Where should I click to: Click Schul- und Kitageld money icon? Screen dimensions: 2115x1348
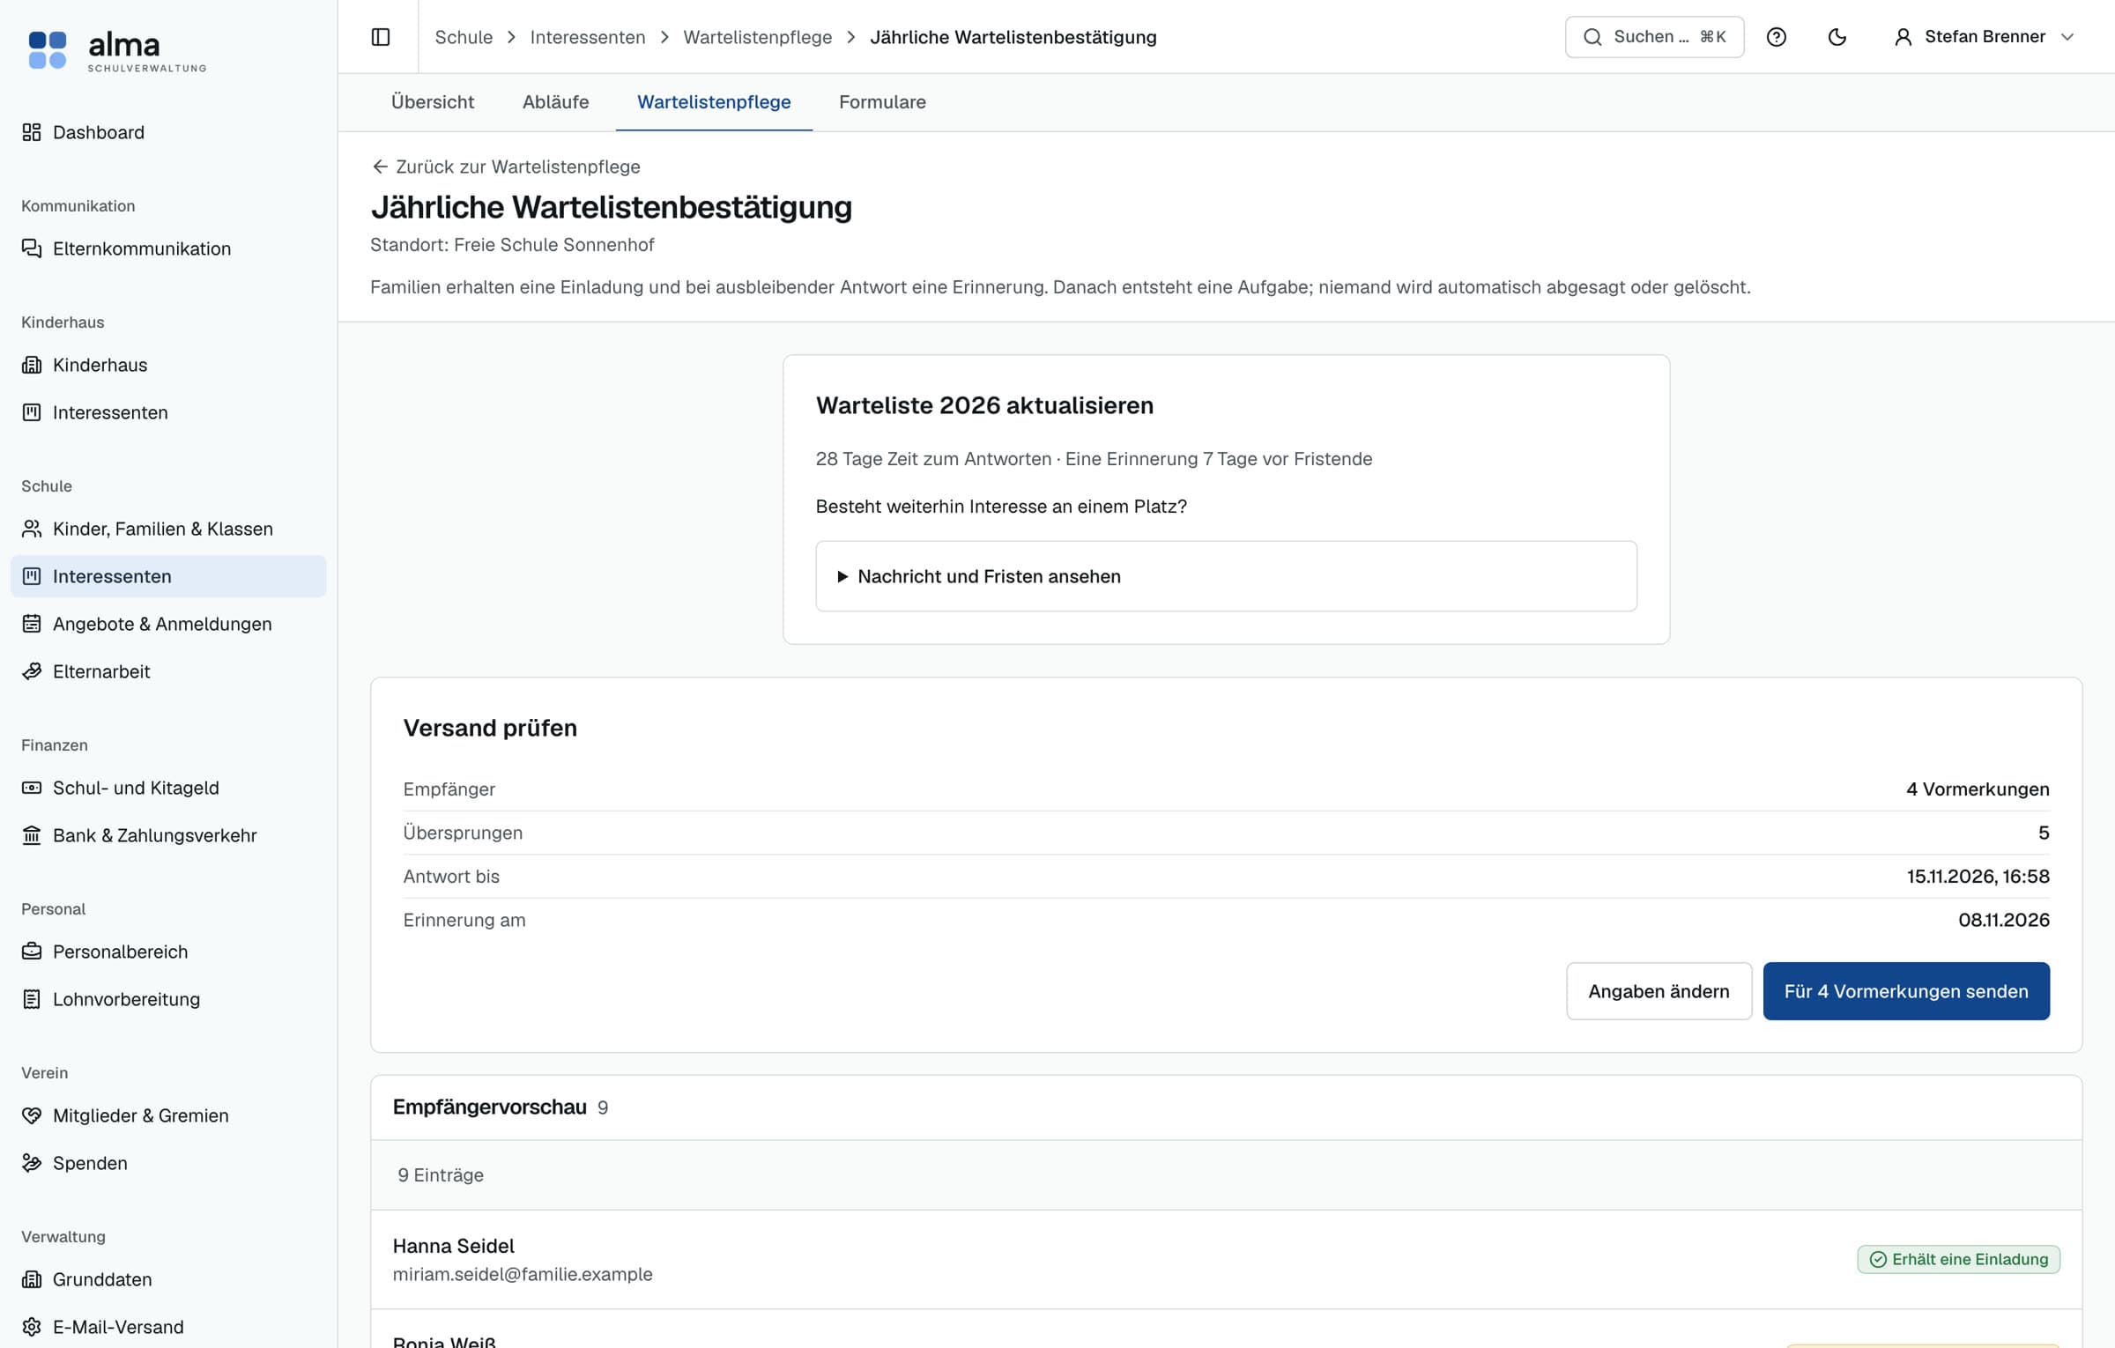(32, 788)
